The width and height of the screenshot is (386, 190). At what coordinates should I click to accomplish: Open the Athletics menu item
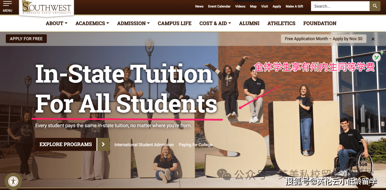pyautogui.click(x=281, y=23)
